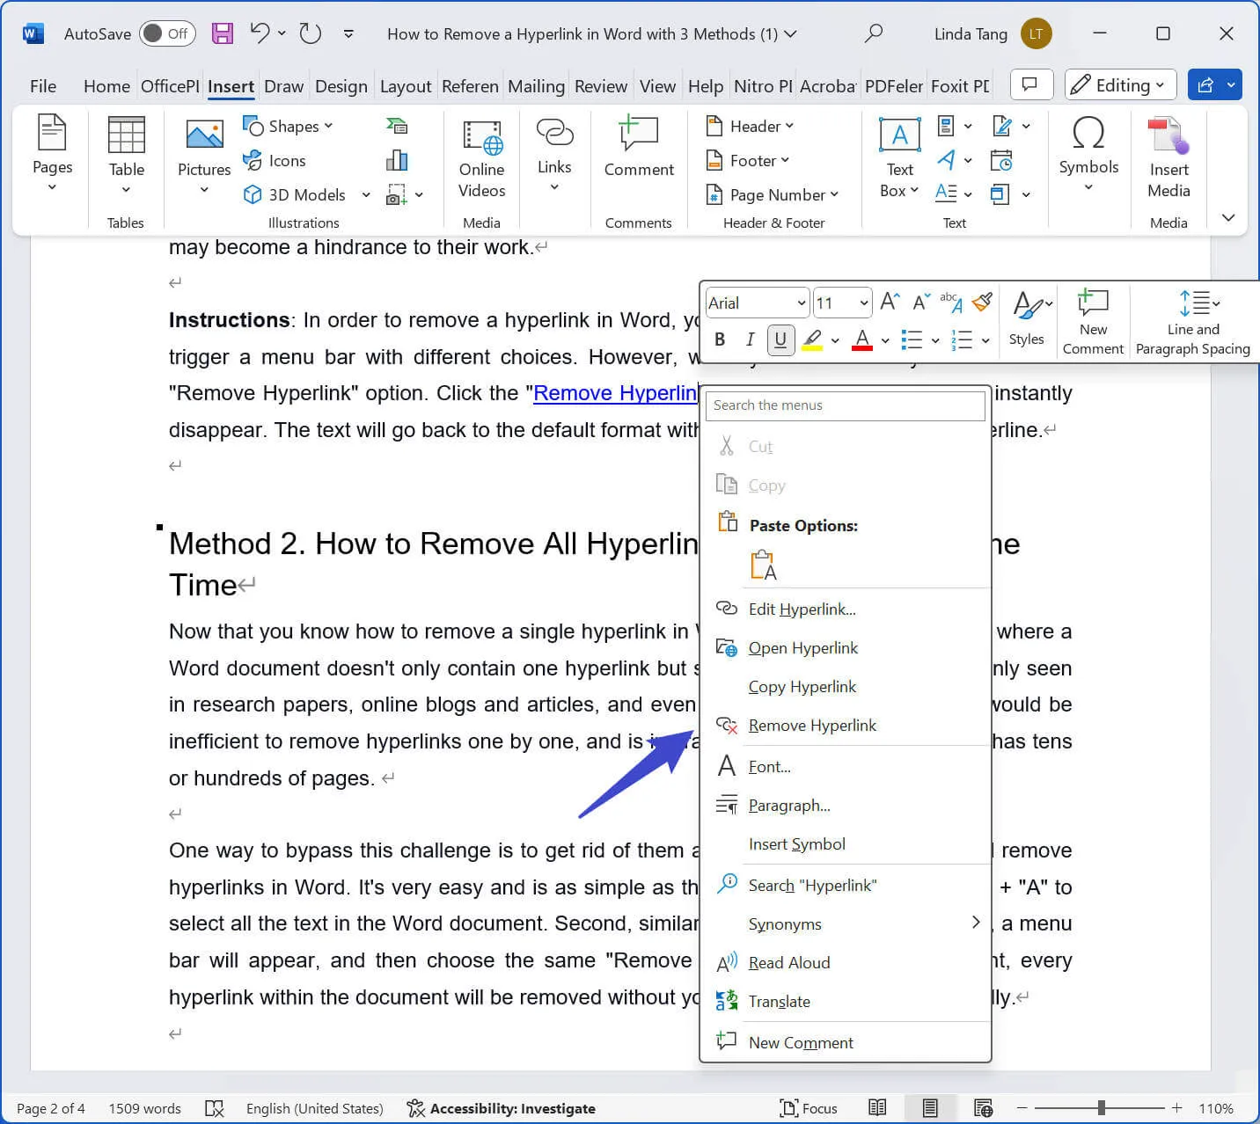Image resolution: width=1260 pixels, height=1124 pixels.
Task: Toggle the AutoSave switch
Action: [166, 33]
